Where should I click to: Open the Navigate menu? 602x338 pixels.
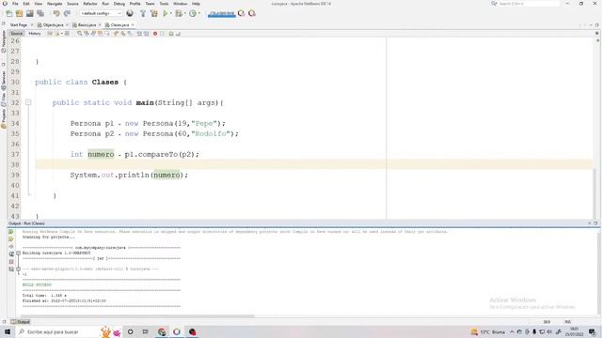(x=55, y=4)
